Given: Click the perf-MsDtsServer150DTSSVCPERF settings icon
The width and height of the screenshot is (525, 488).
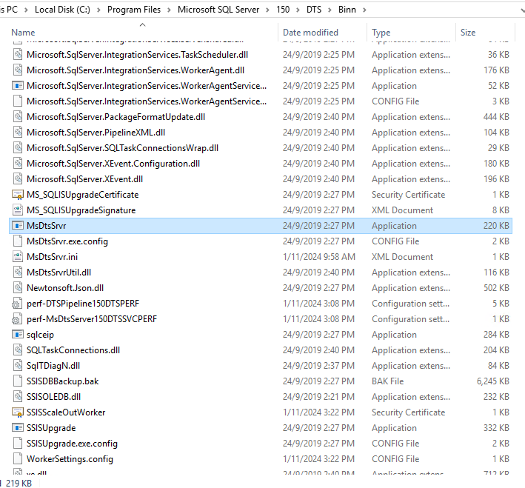Looking at the screenshot, I should (x=17, y=319).
